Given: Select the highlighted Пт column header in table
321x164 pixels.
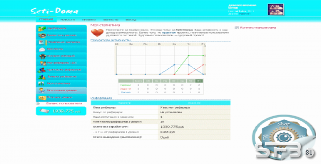Looking at the screenshot, I should click(199, 81).
